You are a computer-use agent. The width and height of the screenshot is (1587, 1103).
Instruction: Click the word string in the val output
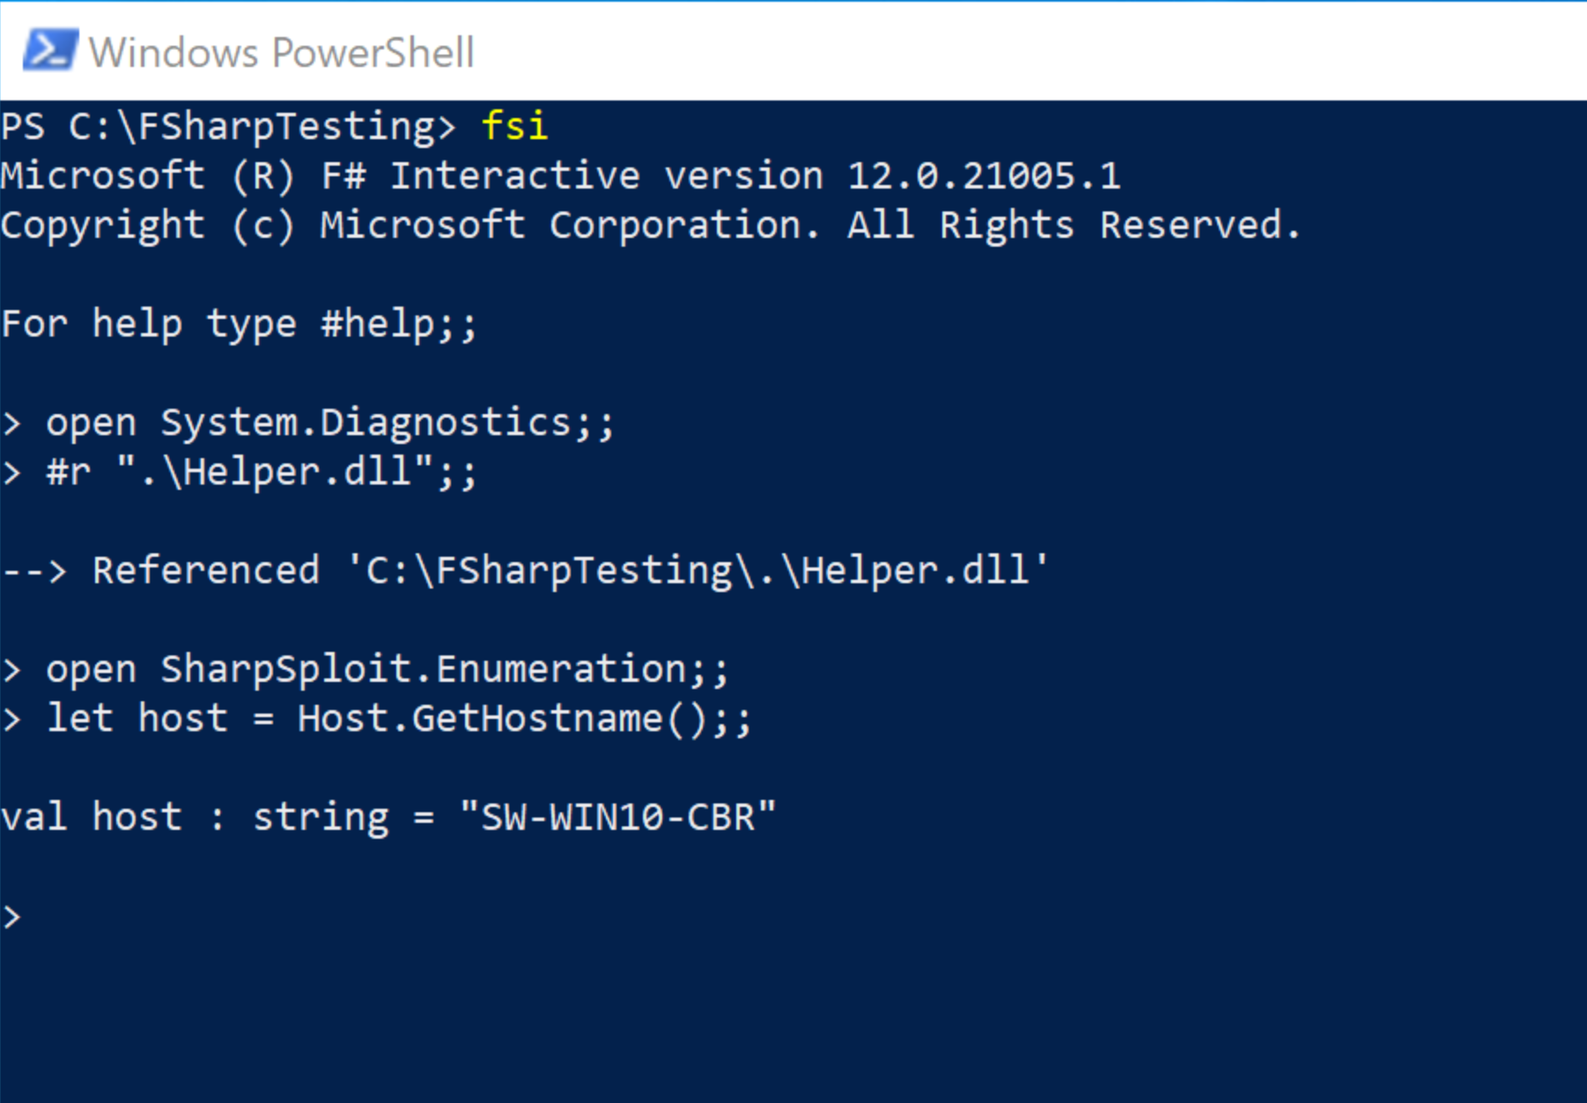[321, 818]
